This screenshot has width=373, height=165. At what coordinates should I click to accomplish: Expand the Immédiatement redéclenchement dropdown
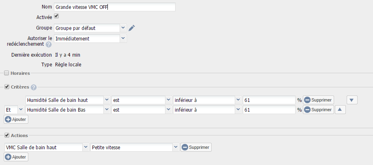click(90, 38)
